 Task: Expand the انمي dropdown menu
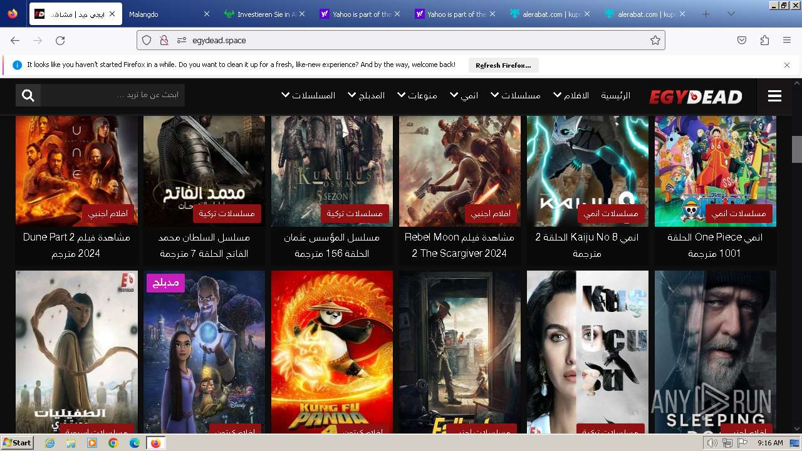click(x=464, y=95)
